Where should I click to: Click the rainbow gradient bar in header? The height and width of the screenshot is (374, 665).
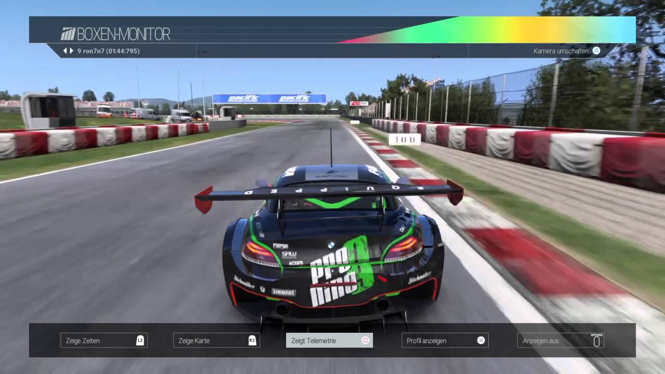(487, 30)
